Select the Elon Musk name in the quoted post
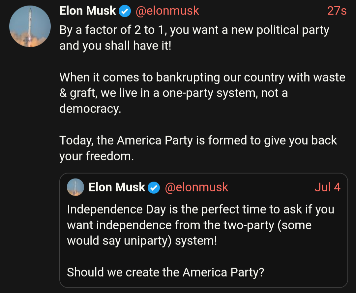This screenshot has width=356, height=293. (117, 187)
